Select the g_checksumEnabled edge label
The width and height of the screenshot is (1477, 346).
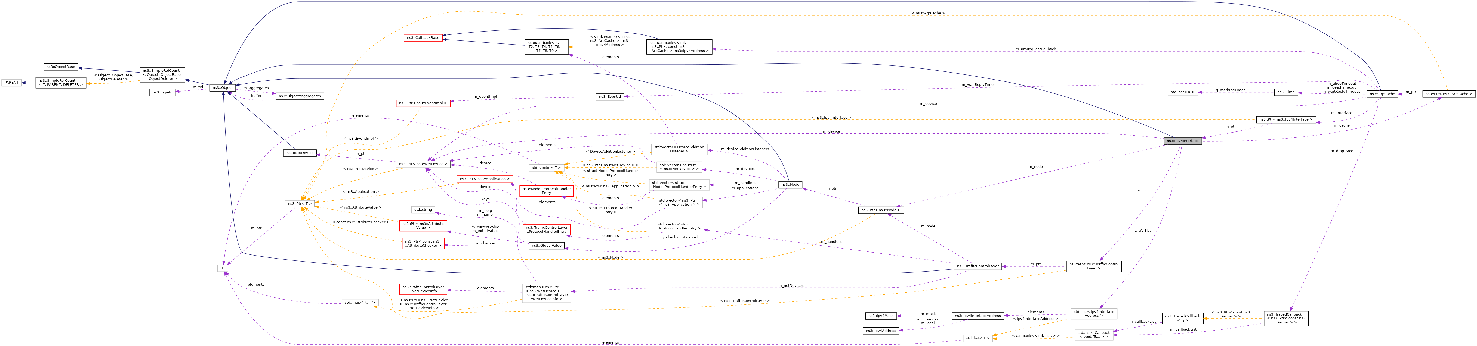pyautogui.click(x=680, y=237)
